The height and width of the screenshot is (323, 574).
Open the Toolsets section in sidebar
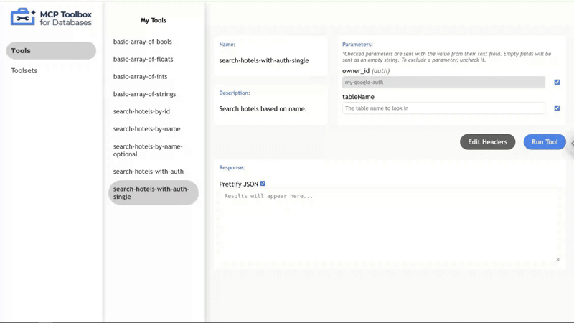tap(24, 71)
